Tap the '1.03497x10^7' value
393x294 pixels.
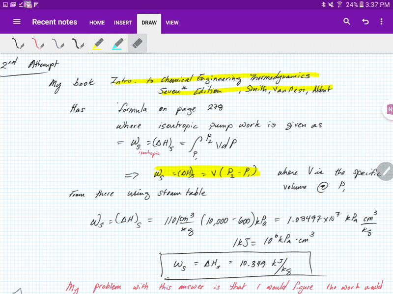[314, 219]
